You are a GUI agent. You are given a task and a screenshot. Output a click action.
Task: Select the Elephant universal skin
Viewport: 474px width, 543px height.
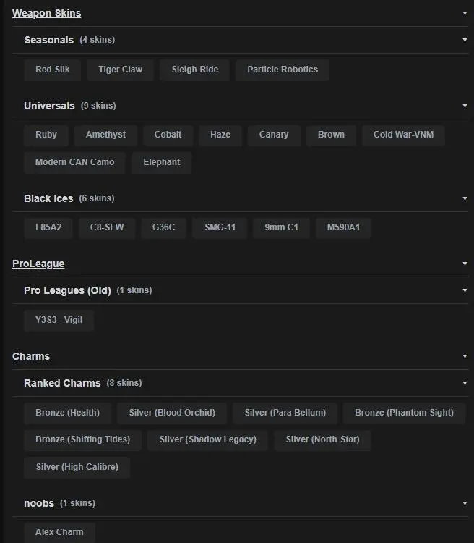pos(162,162)
